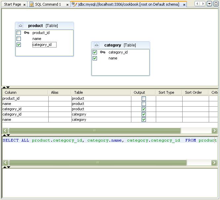Close the SQL Command 1 tab
This screenshot has height=200, width=220.
tap(67, 5)
